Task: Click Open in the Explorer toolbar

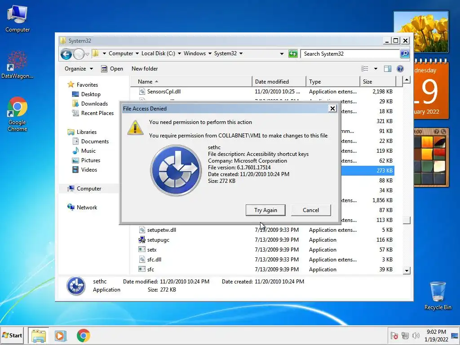Action: (112, 69)
